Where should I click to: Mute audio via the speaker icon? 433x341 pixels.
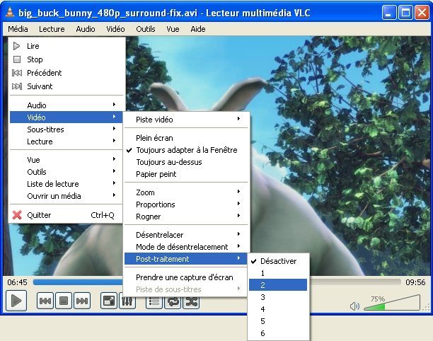point(355,306)
